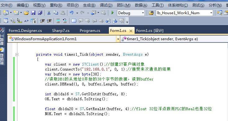
Task: Open the 文件(F) menu
Action: [x=6, y=5]
